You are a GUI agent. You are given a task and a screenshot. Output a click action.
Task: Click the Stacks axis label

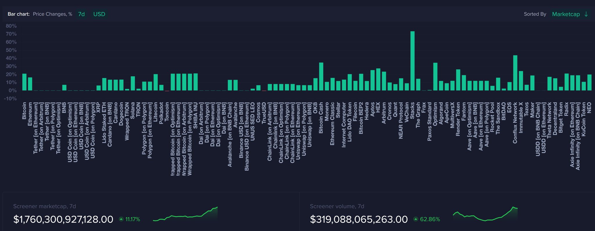click(412, 111)
